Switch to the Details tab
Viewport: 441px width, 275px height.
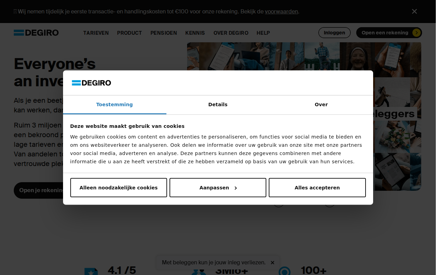(218, 104)
